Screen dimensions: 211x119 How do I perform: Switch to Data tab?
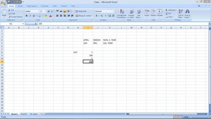point(55,6)
